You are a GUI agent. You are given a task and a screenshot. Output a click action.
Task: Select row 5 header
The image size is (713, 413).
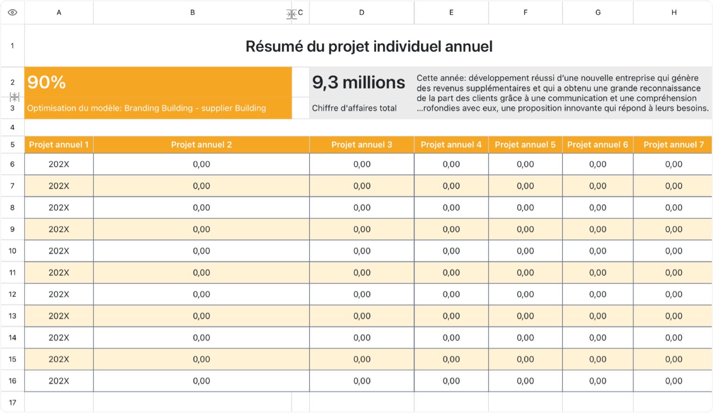pyautogui.click(x=12, y=145)
